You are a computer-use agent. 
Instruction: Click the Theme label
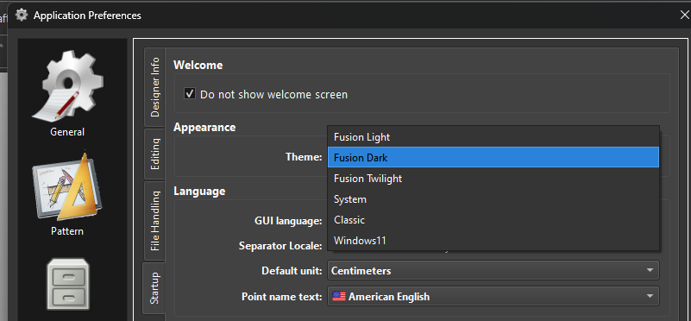tap(304, 156)
